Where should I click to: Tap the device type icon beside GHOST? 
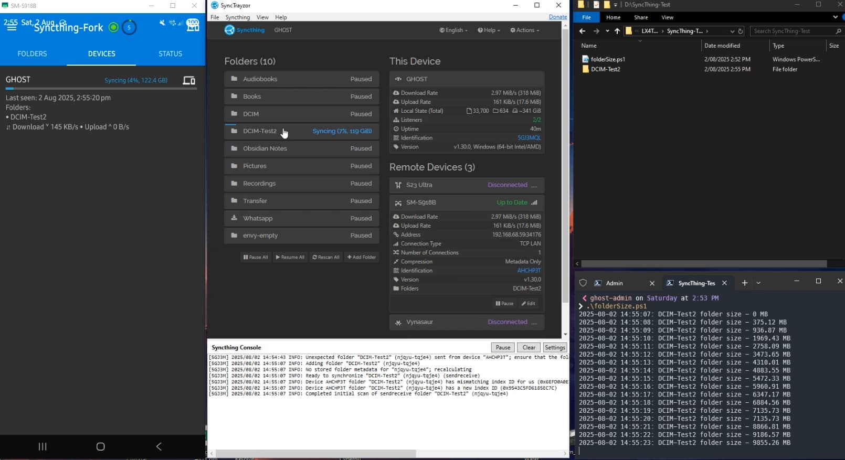pos(189,80)
